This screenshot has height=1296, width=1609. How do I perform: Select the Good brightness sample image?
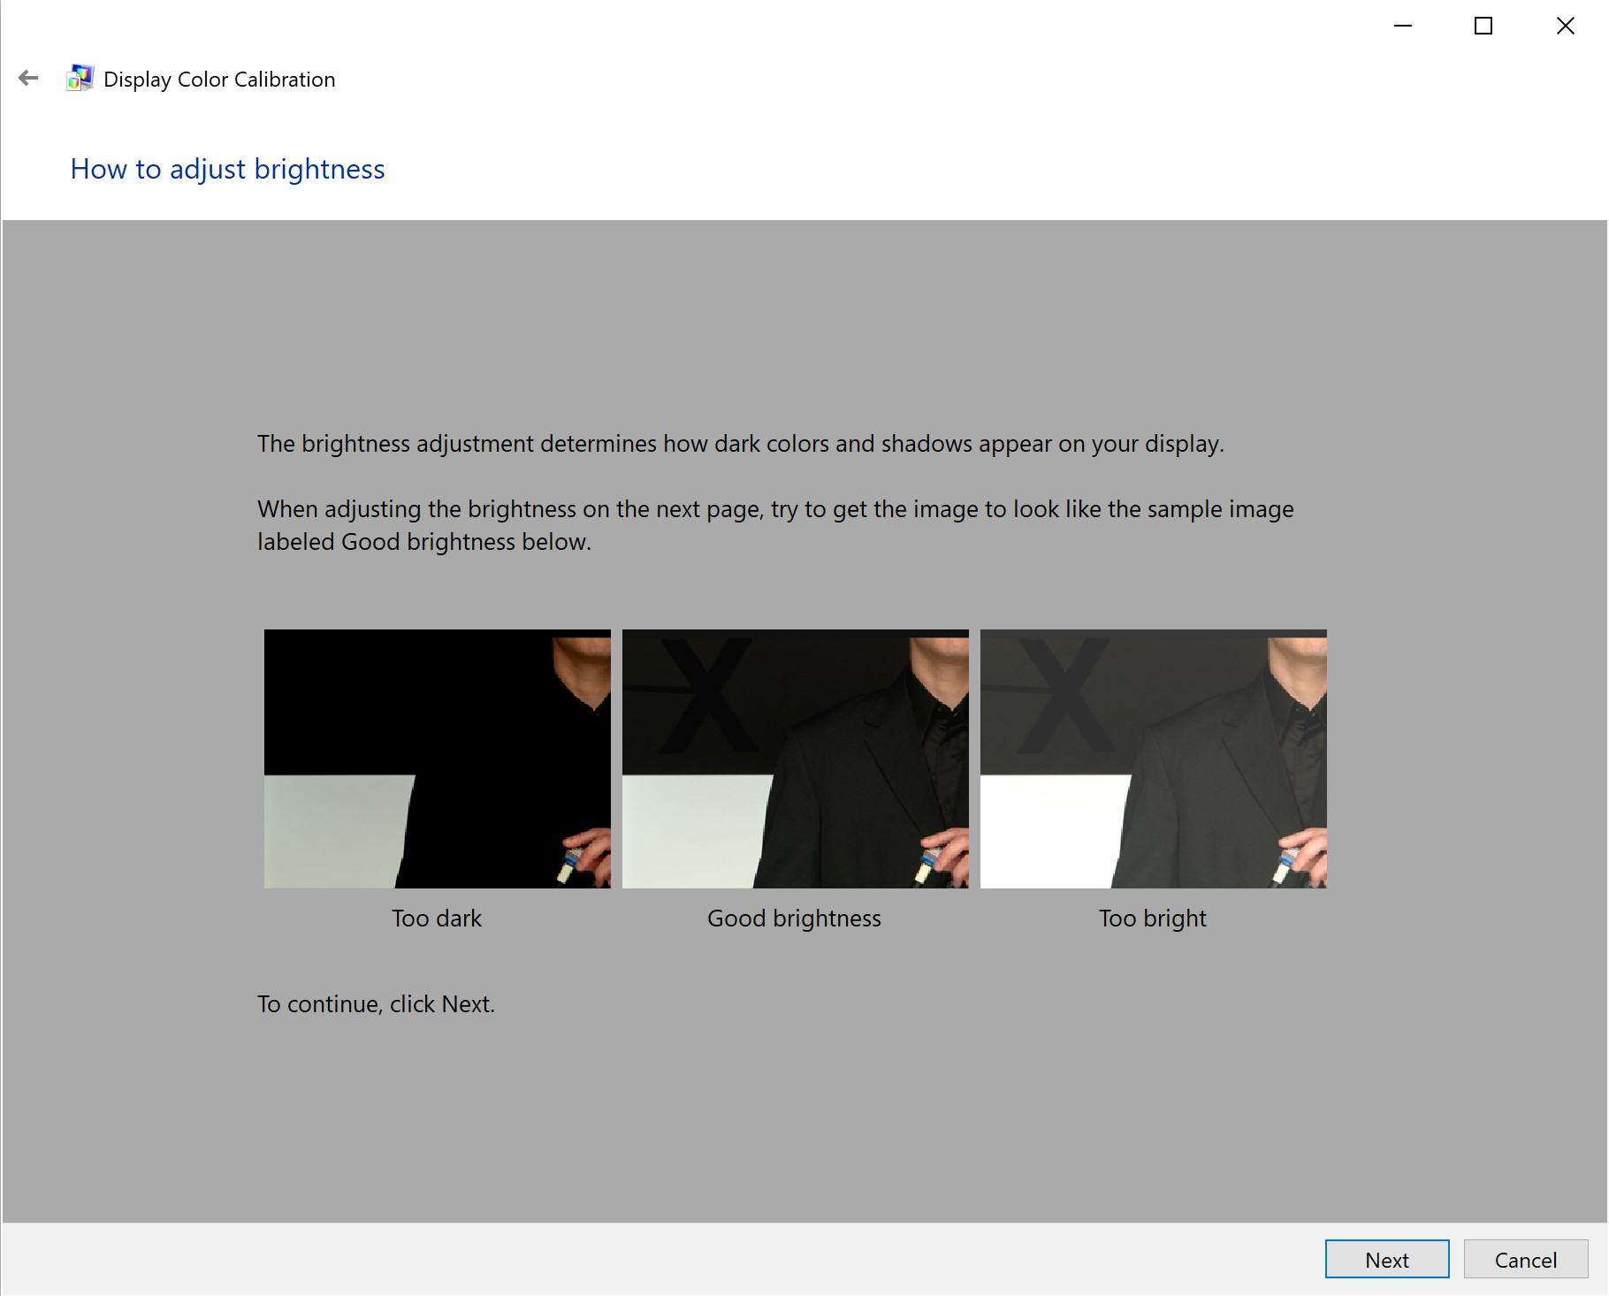tap(795, 760)
